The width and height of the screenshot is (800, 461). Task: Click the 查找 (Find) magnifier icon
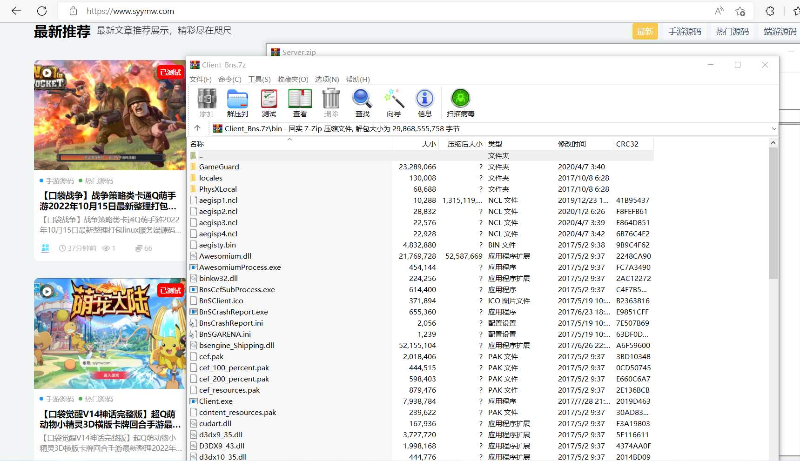click(x=362, y=103)
